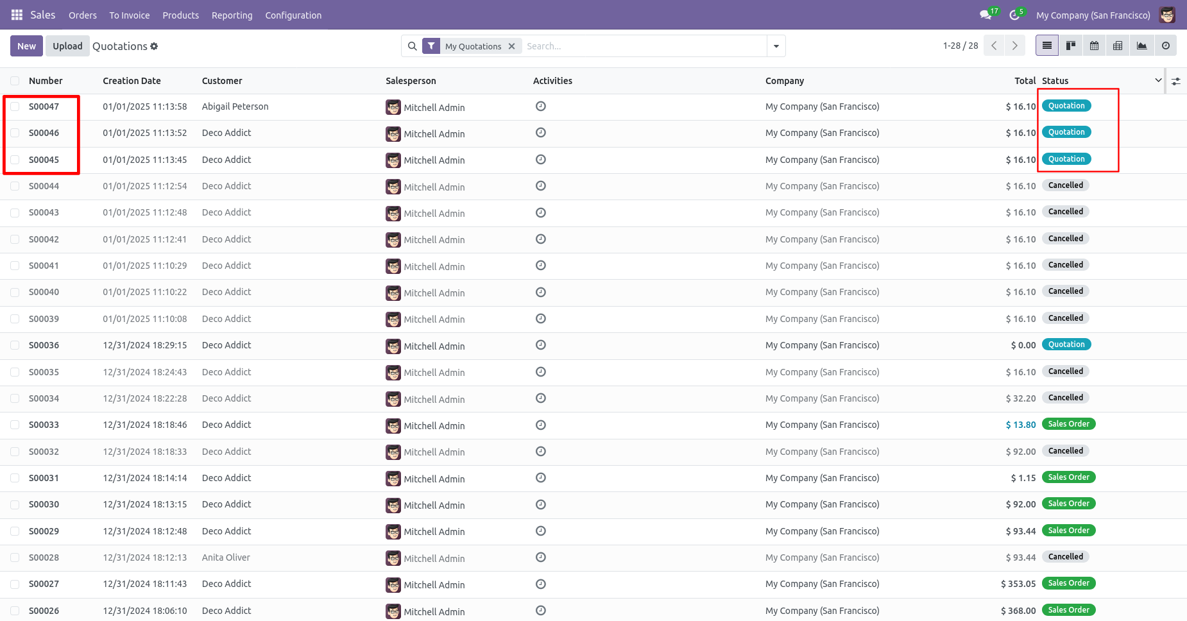The height and width of the screenshot is (621, 1187).
Task: Expand the search options dropdown arrow
Action: 776,46
